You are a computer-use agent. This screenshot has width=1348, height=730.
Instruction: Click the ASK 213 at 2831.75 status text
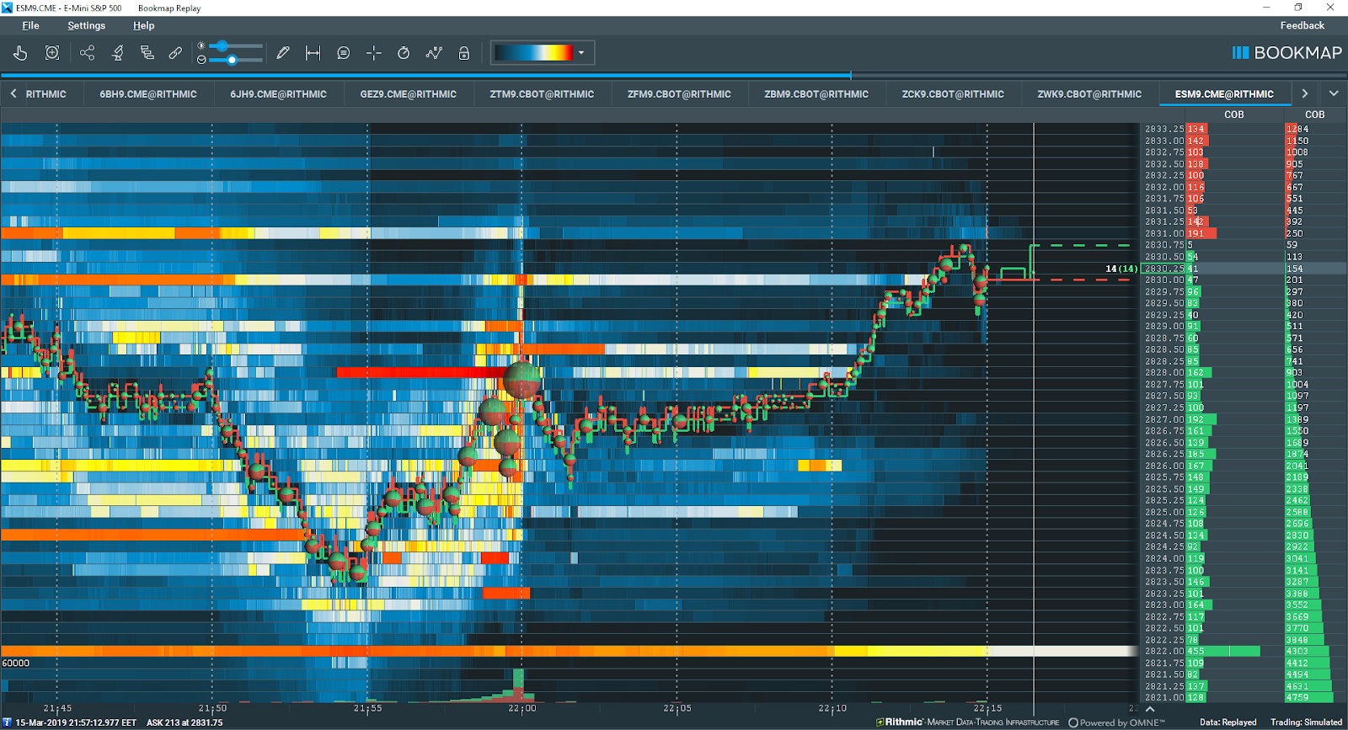[x=185, y=722]
